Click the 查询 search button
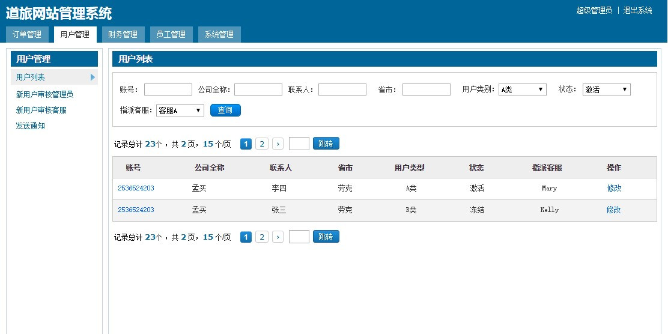668x334 pixels. 225,111
